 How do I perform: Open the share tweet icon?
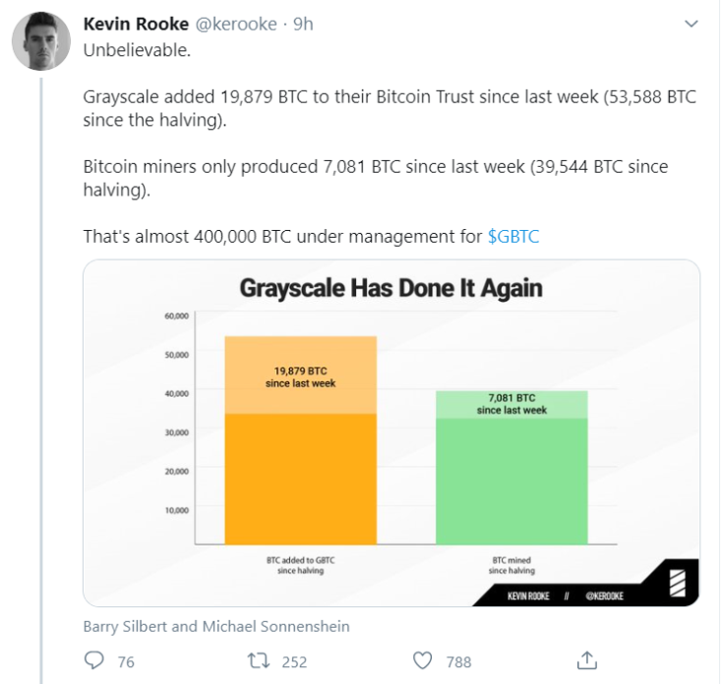tap(587, 660)
